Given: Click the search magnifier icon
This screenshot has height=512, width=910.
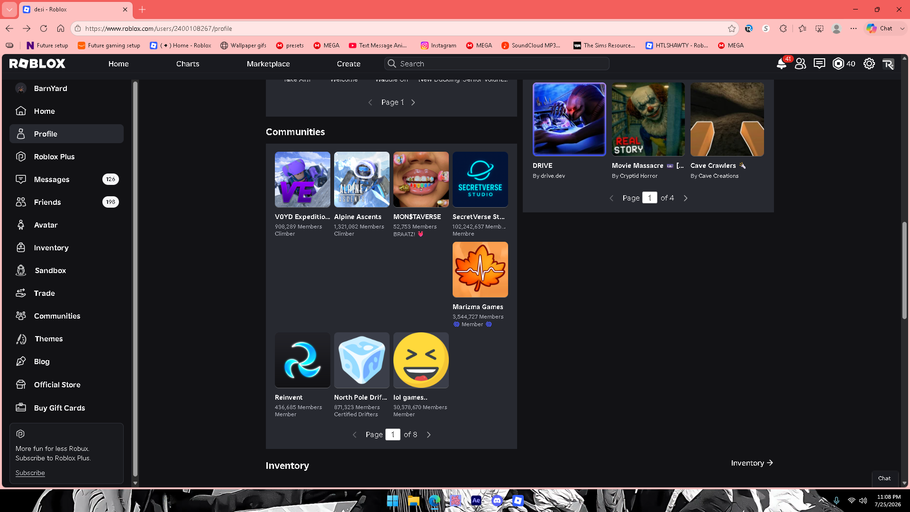Looking at the screenshot, I should point(391,64).
